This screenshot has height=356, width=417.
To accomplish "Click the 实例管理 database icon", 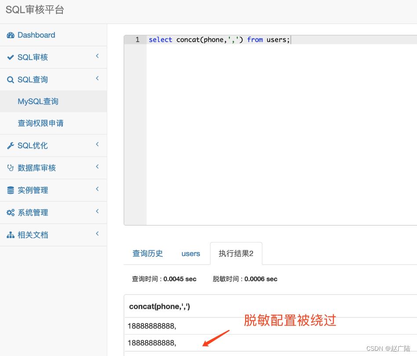I will point(11,190).
